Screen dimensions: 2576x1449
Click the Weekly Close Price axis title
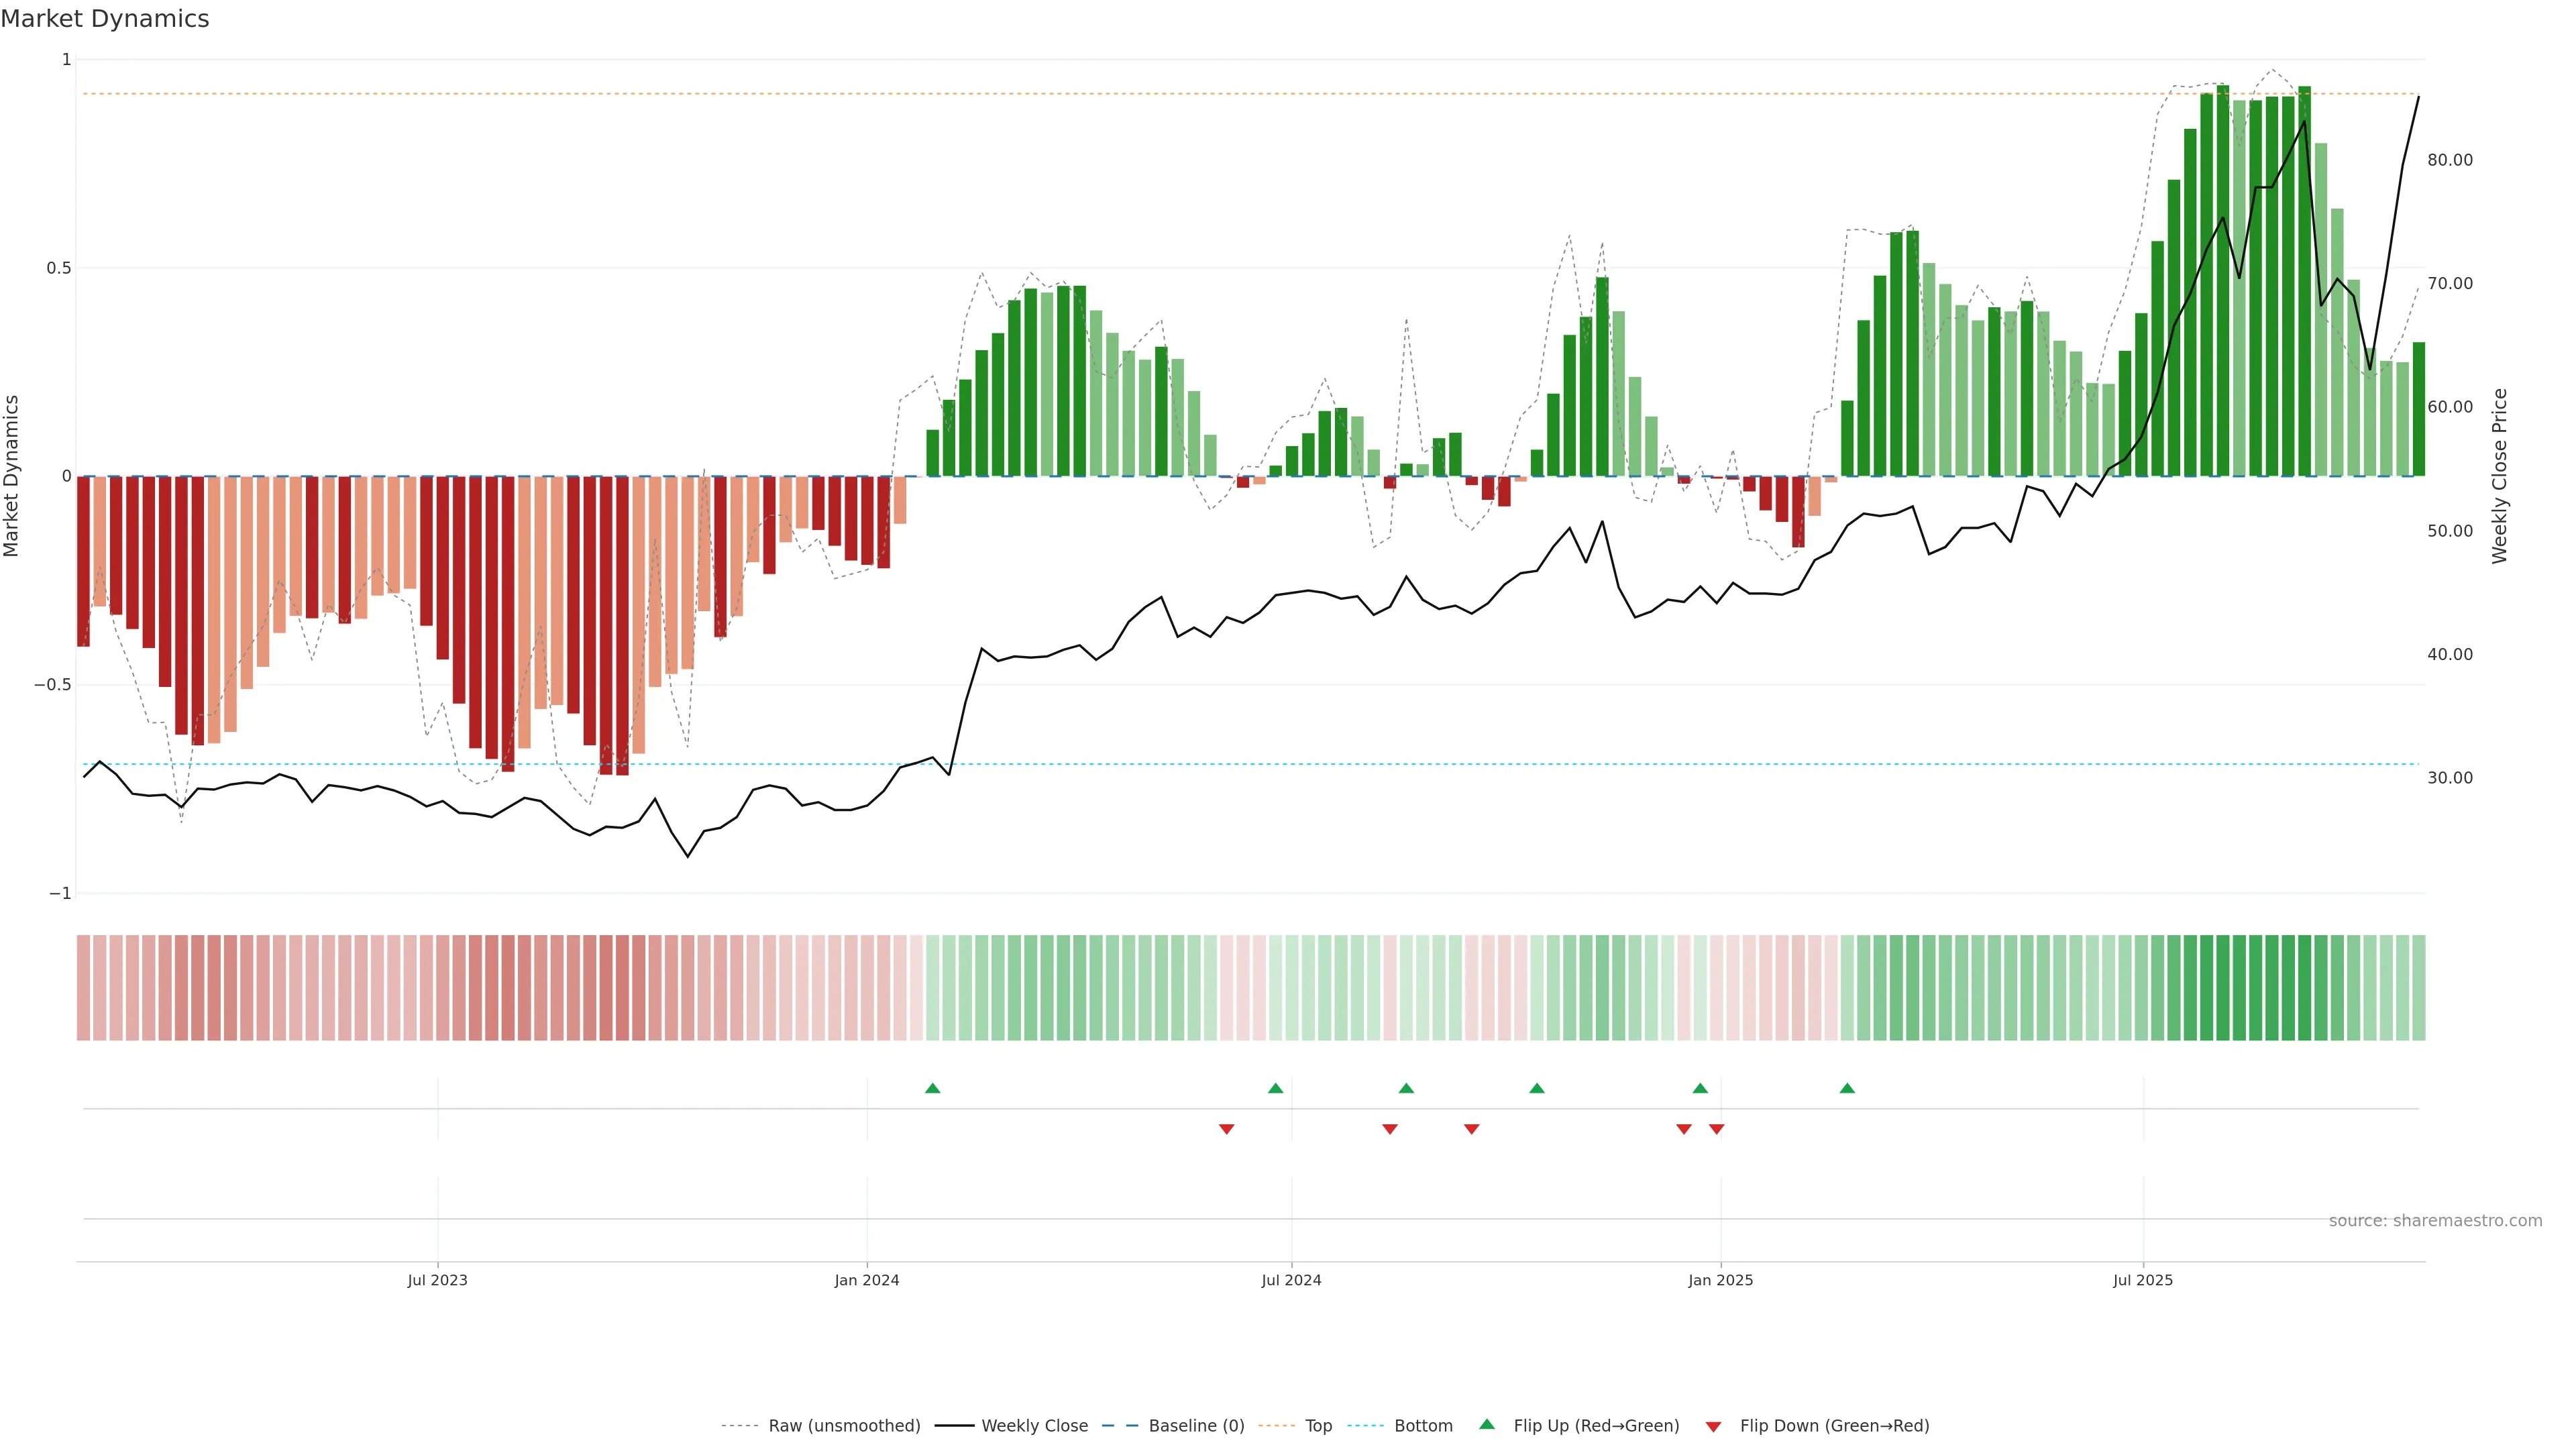point(2499,476)
